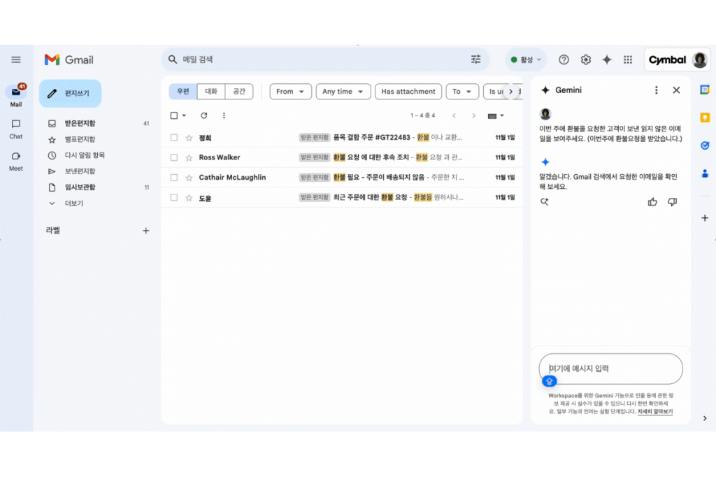Show search options in the search bar
This screenshot has height=477, width=716.
476,59
